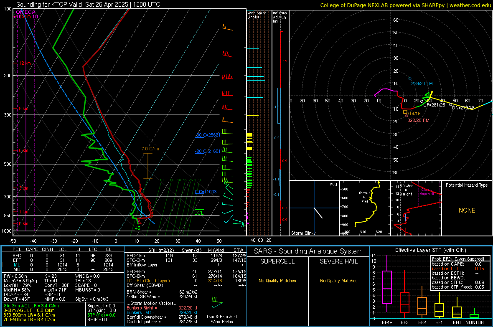The image size is (493, 327).
Task: Click the SR Wind v. Height inset label
Action: click(x=407, y=190)
